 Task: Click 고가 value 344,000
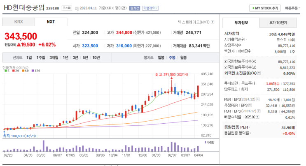pos(124,33)
